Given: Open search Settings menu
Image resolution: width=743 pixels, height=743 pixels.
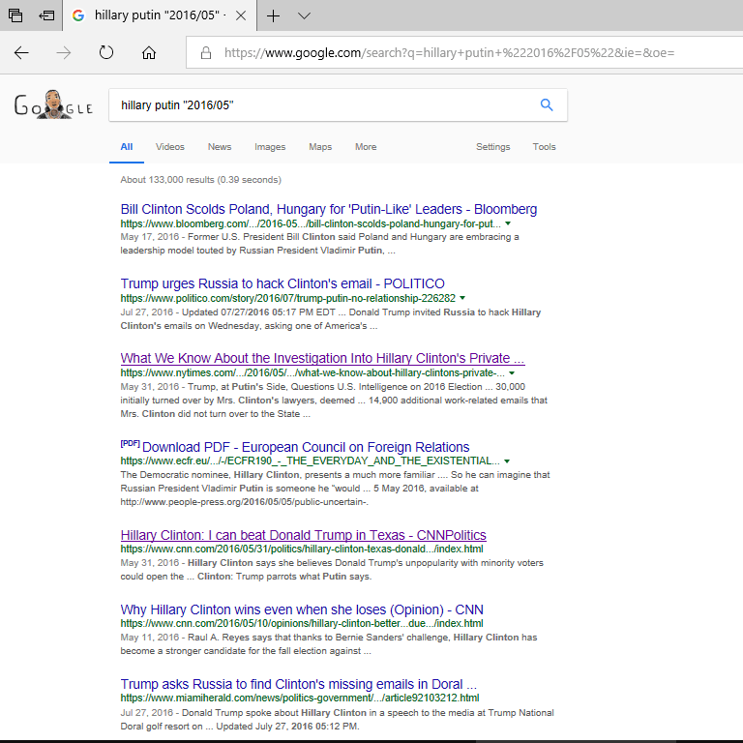Looking at the screenshot, I should pyautogui.click(x=492, y=147).
